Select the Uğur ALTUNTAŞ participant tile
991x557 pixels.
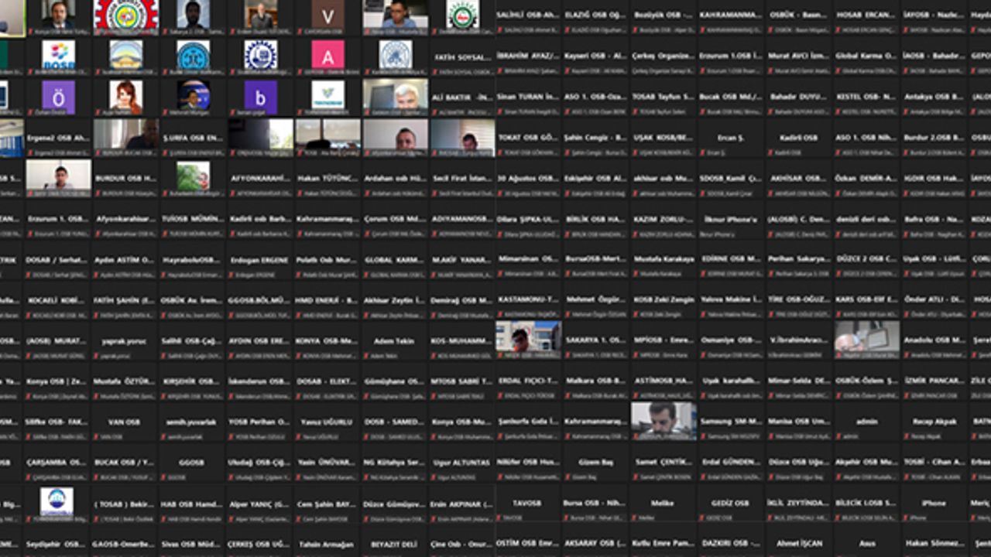tap(462, 463)
